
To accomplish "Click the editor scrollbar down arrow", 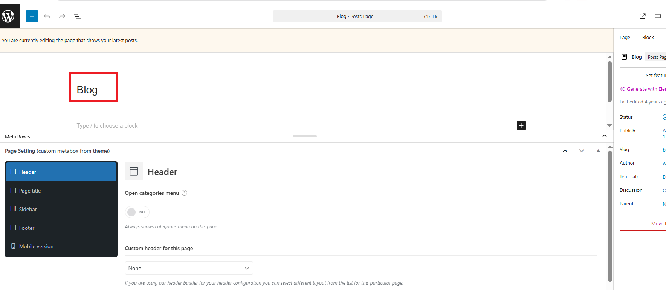I will 609,125.
